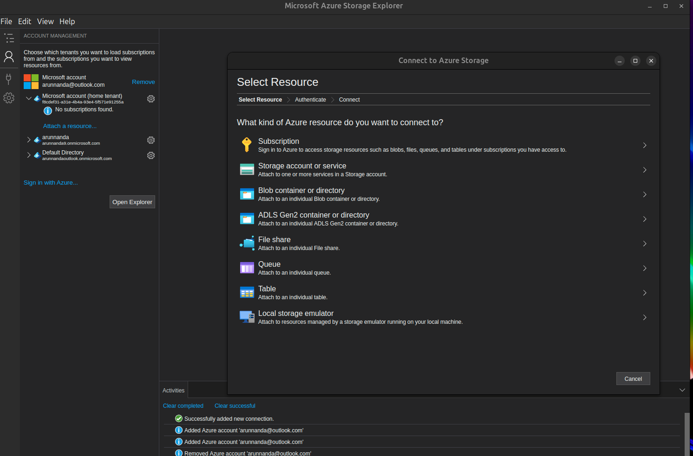Screen dimensions: 693x456
Task: Switch to the Activities tab
Action: click(173, 390)
